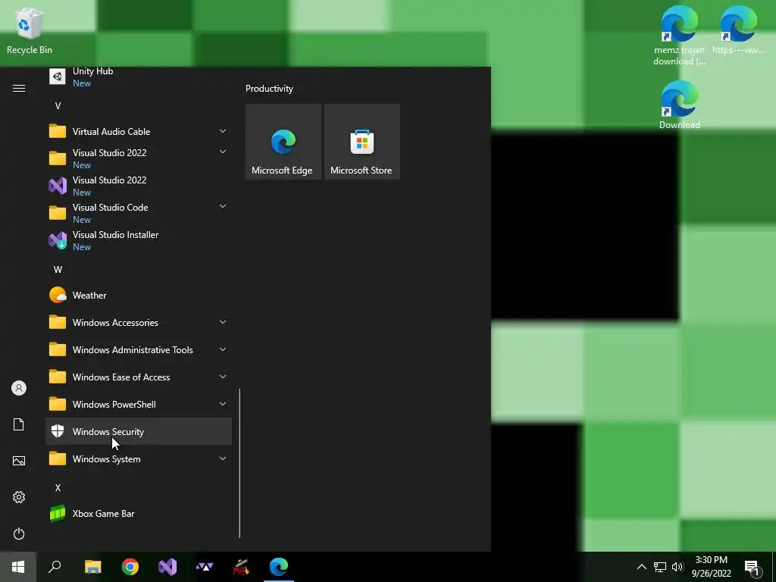The image size is (776, 582).
Task: Click the W letter header
Action: pyautogui.click(x=58, y=269)
